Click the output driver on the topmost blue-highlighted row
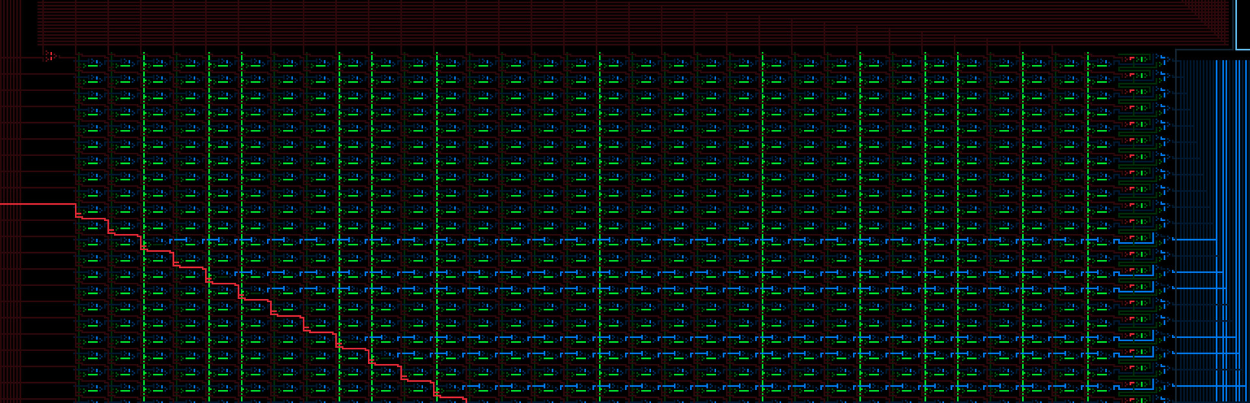 pyautogui.click(x=1136, y=239)
